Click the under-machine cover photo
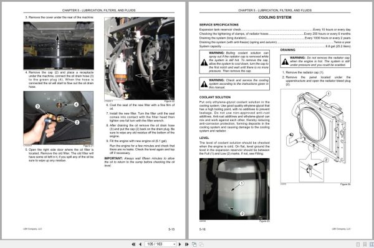The height and width of the screenshot is (248, 374). coord(59,45)
